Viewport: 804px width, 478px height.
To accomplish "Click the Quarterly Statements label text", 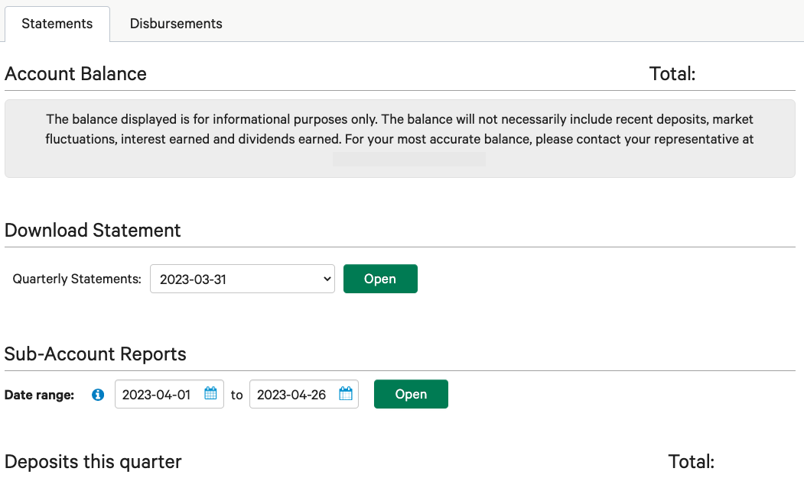I will tap(77, 279).
